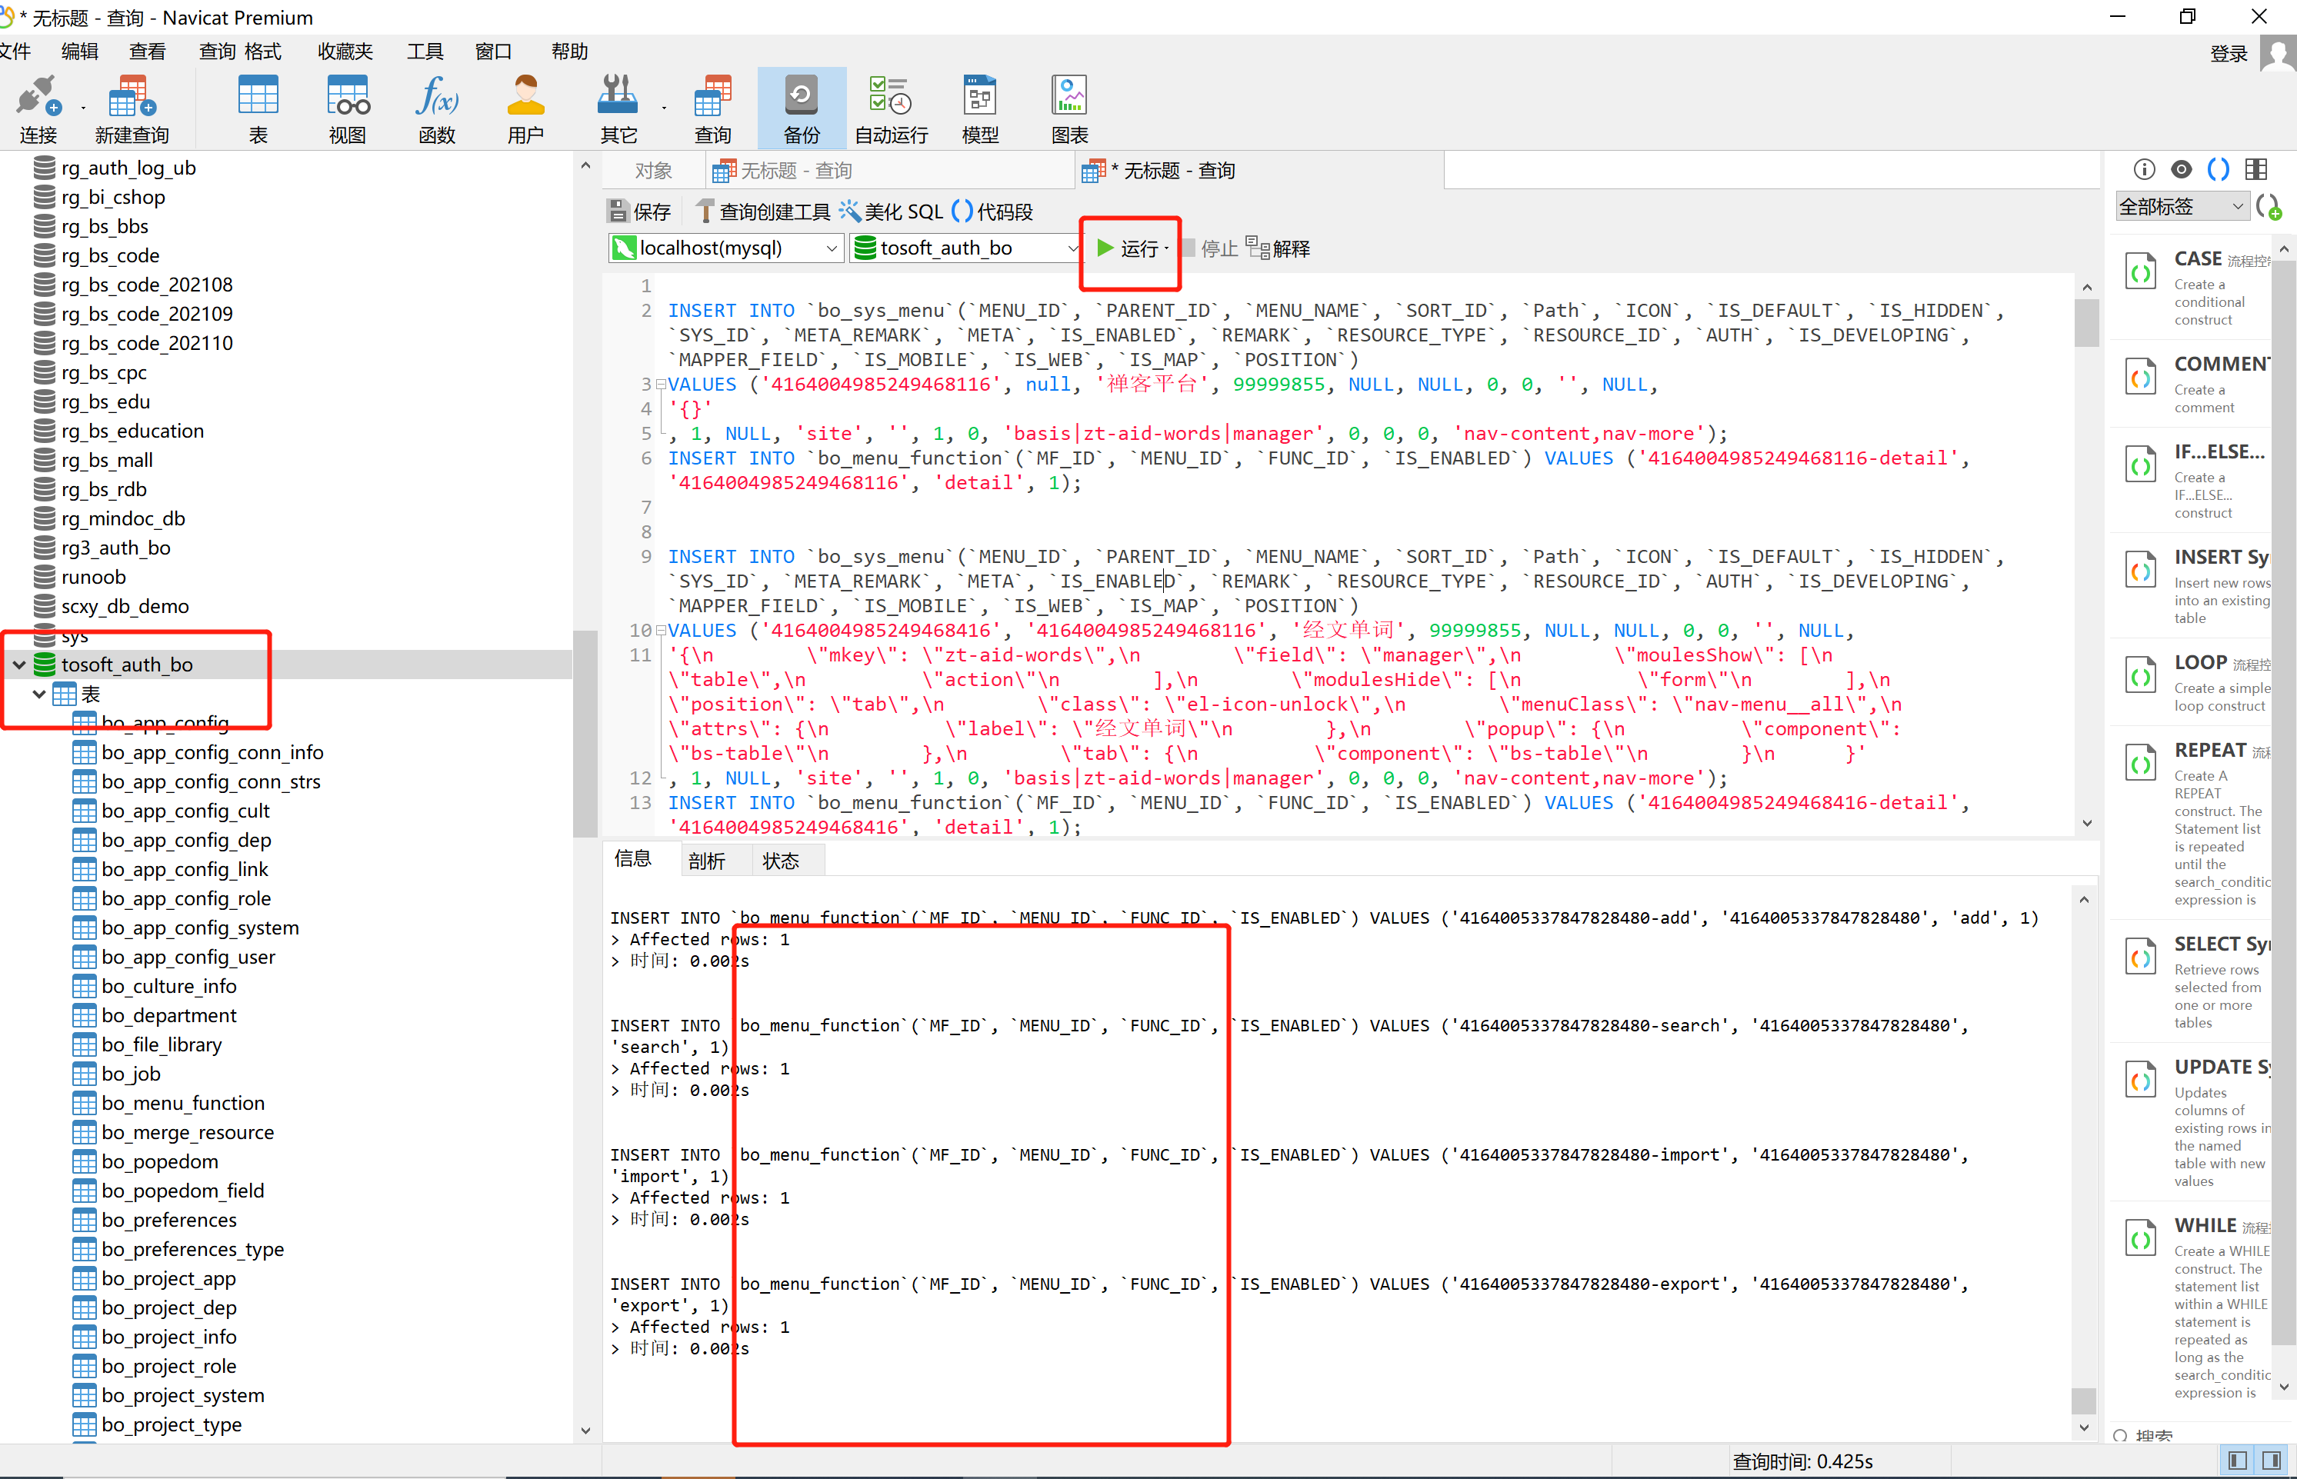Open the 工具 menu
2297x1479 pixels.
point(425,51)
